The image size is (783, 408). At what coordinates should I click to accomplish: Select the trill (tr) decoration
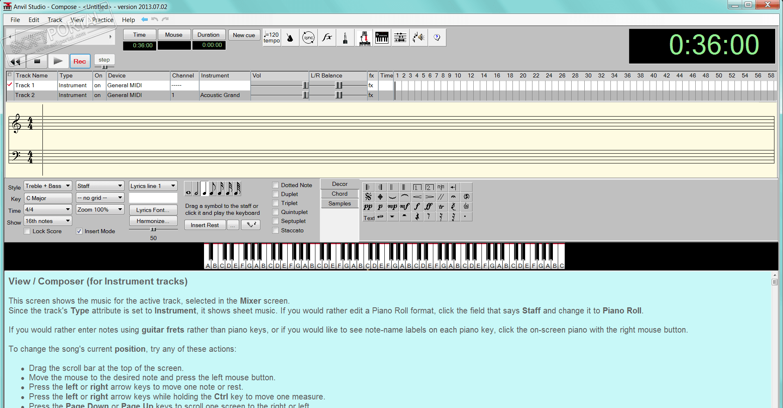[441, 207]
